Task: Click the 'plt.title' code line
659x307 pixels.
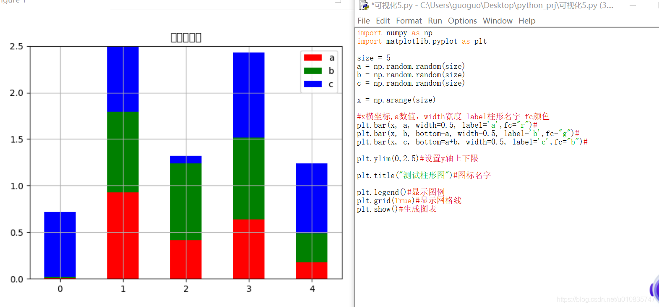Action: 424,176
